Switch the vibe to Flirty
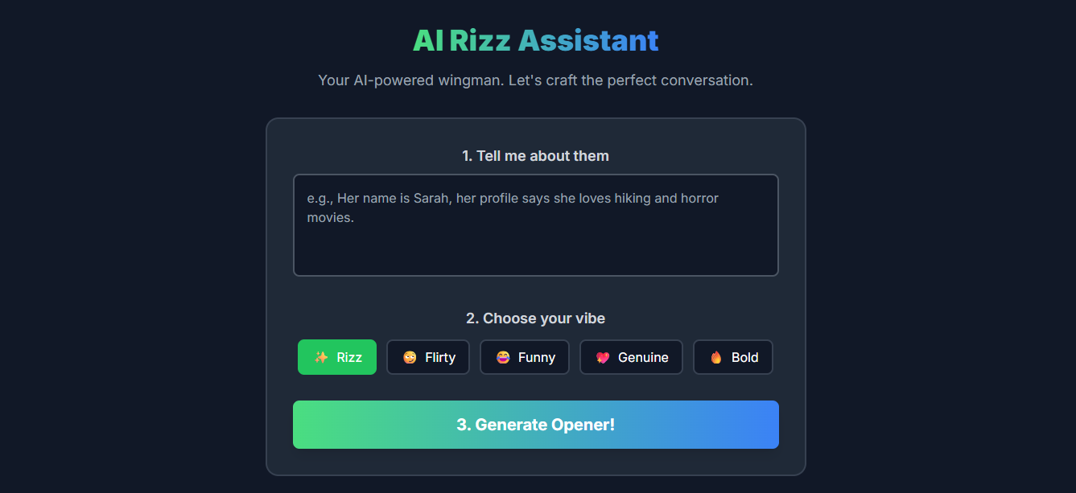Viewport: 1076px width, 493px height. point(427,356)
